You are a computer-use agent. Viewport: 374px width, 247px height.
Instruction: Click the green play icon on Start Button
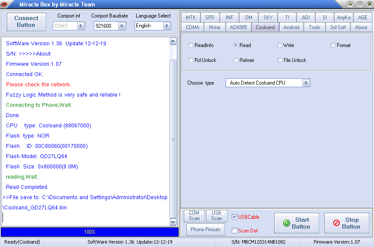click(287, 223)
